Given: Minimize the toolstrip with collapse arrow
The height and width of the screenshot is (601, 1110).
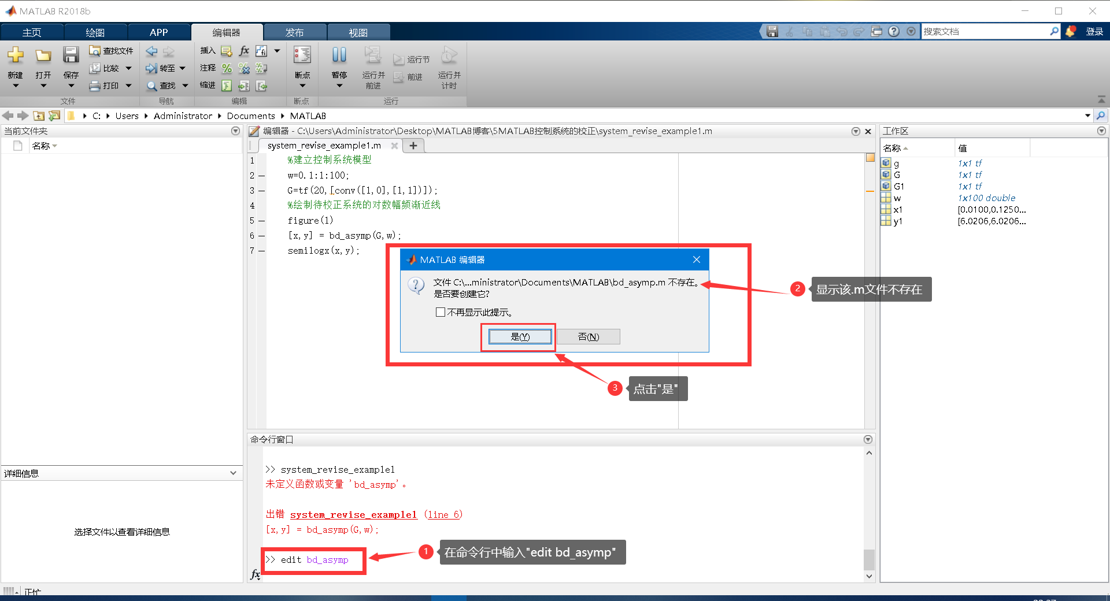Looking at the screenshot, I should [x=1101, y=99].
